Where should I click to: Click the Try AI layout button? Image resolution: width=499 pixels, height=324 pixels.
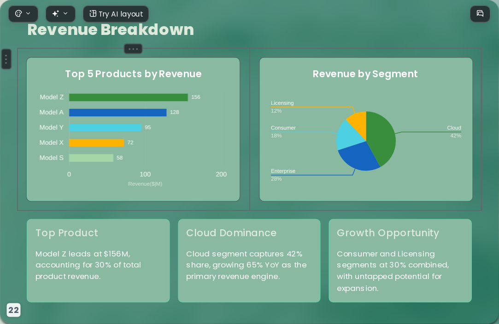116,14
